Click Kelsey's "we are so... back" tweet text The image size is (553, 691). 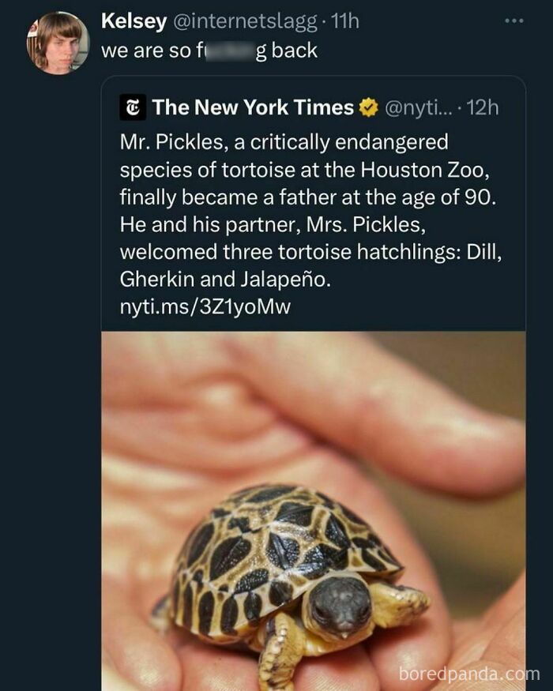click(x=209, y=51)
